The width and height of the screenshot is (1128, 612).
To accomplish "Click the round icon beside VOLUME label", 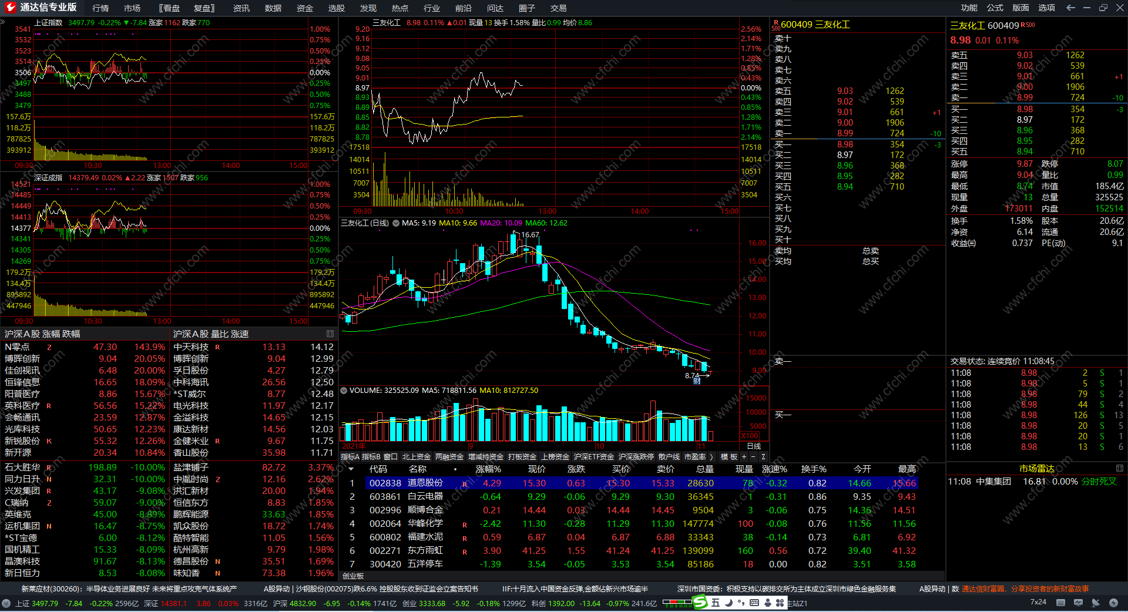I will pyautogui.click(x=344, y=391).
